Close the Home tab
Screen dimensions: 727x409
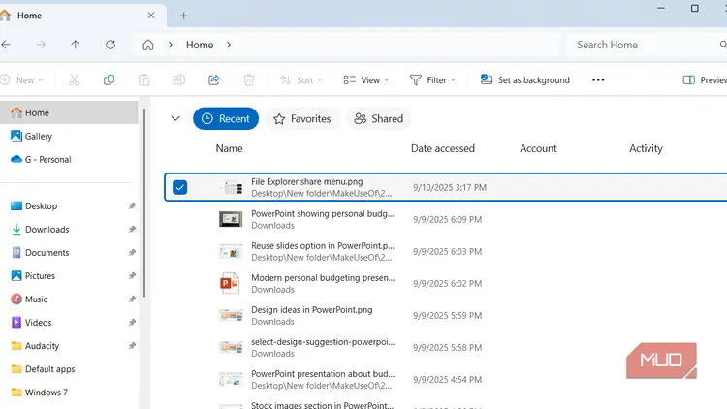click(x=151, y=16)
